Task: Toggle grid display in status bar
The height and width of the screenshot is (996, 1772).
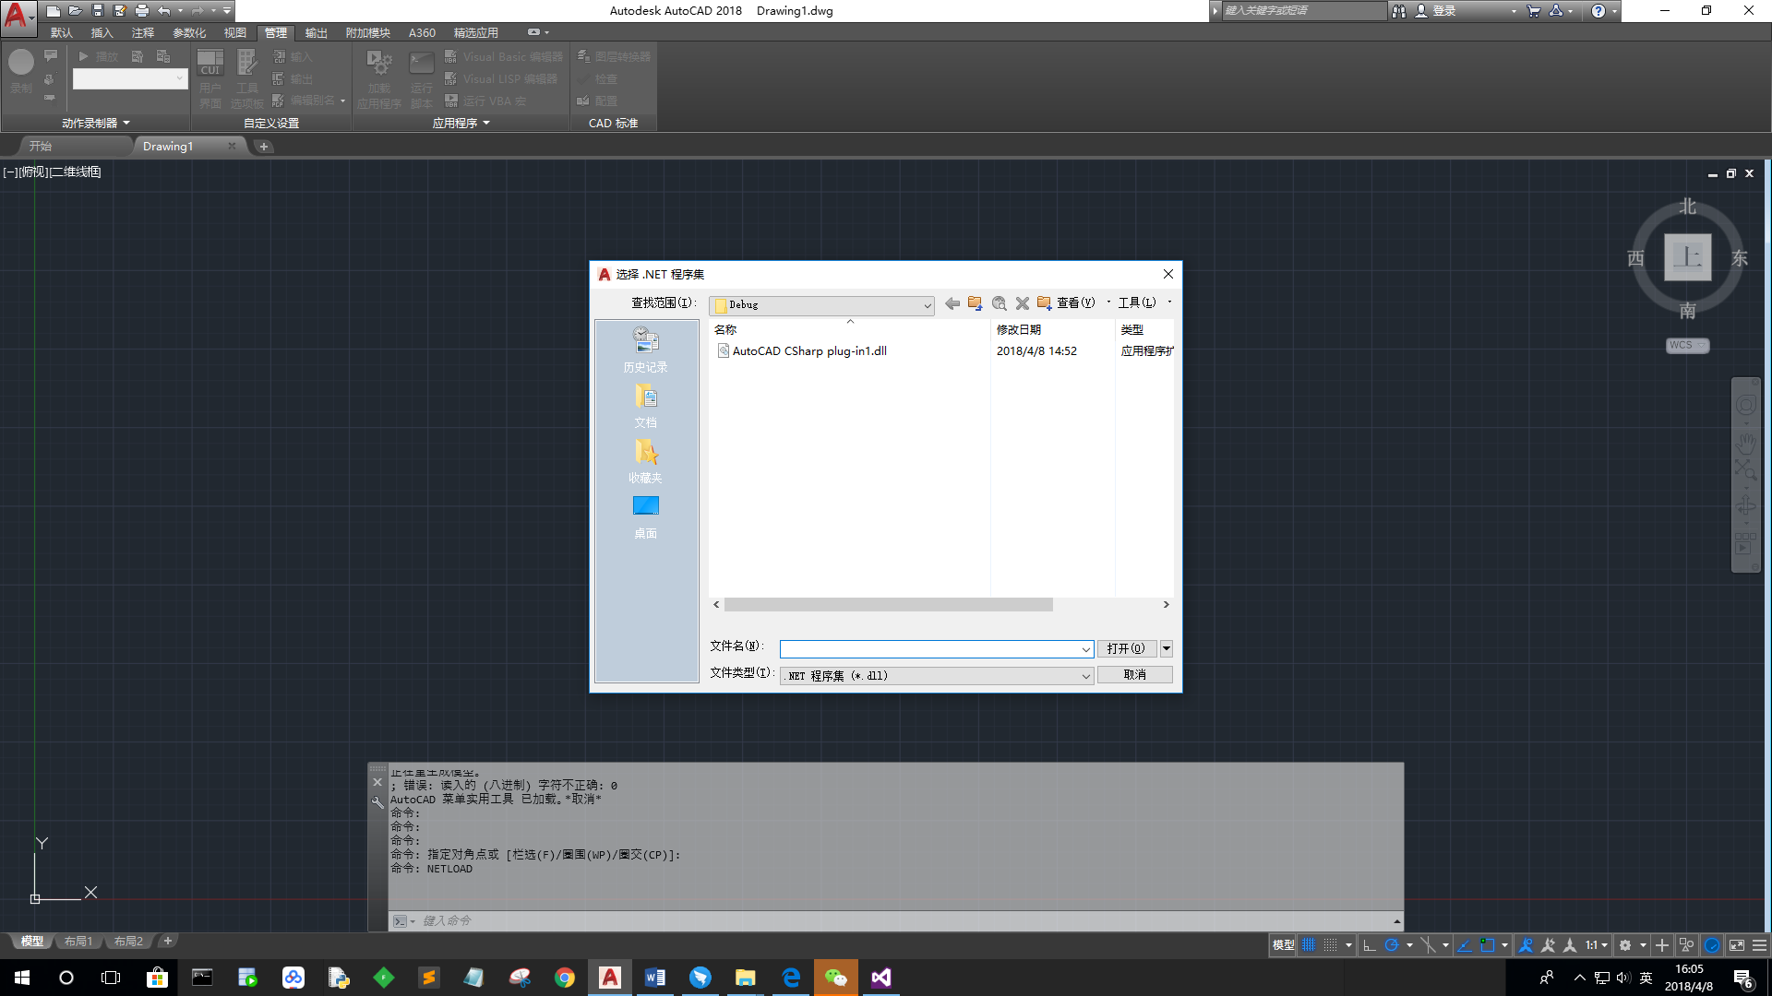Action: pos(1309,945)
